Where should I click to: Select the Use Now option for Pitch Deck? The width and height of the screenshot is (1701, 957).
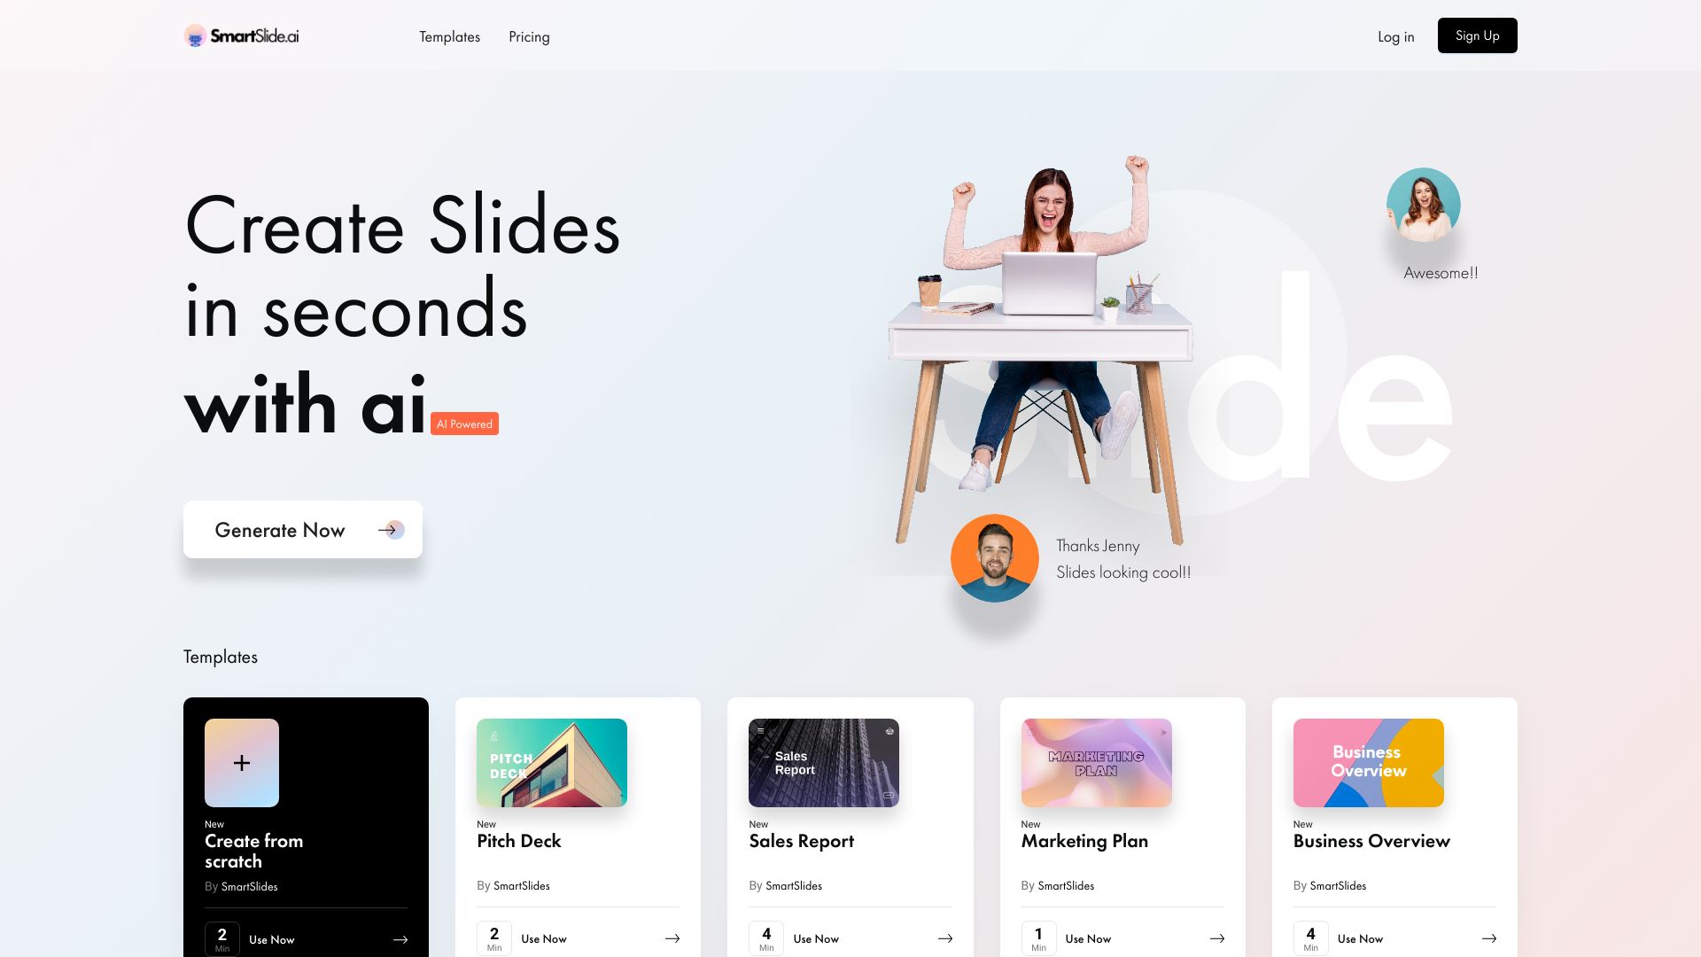pyautogui.click(x=543, y=938)
